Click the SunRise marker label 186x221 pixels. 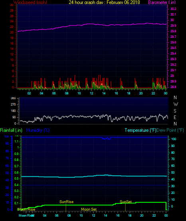click(66, 202)
